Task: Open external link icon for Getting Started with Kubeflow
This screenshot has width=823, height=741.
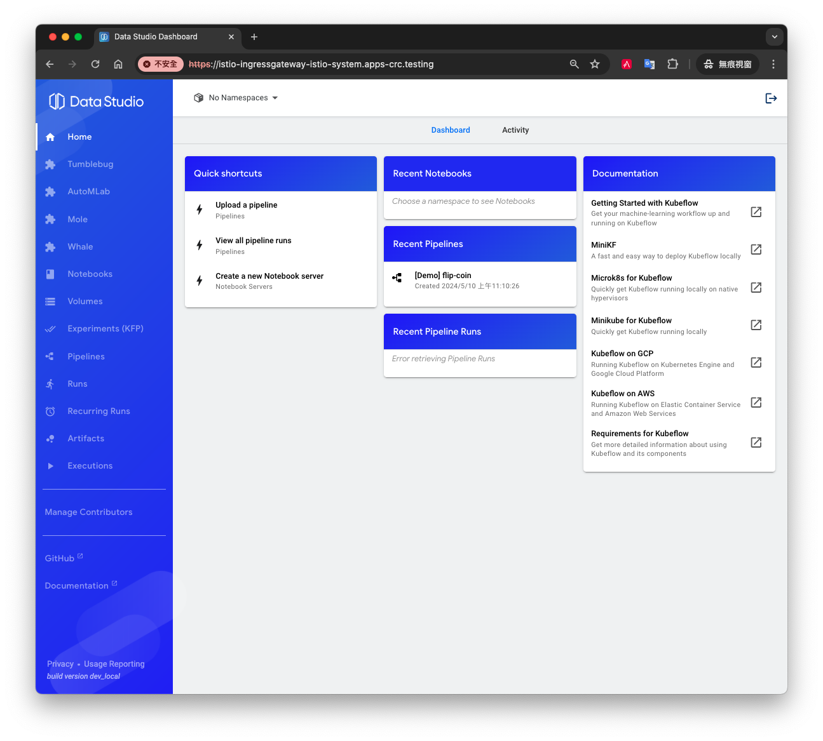Action: pyautogui.click(x=756, y=212)
